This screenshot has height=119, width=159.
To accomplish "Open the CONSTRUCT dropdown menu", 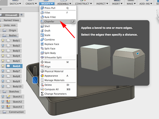I will [x=83, y=4].
